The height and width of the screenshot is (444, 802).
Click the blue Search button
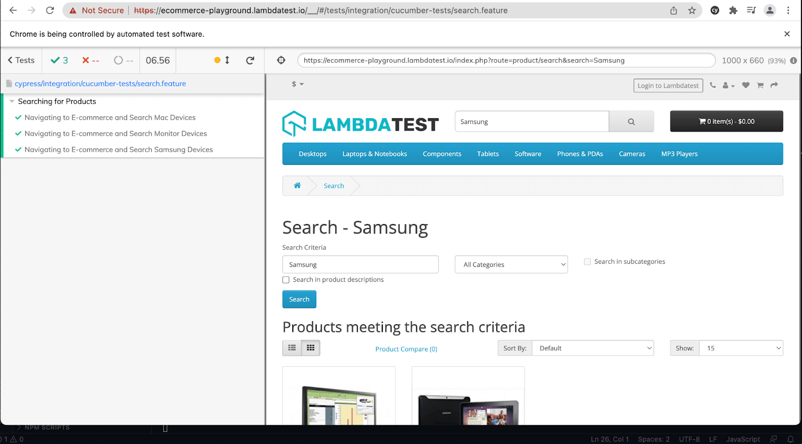(x=299, y=299)
